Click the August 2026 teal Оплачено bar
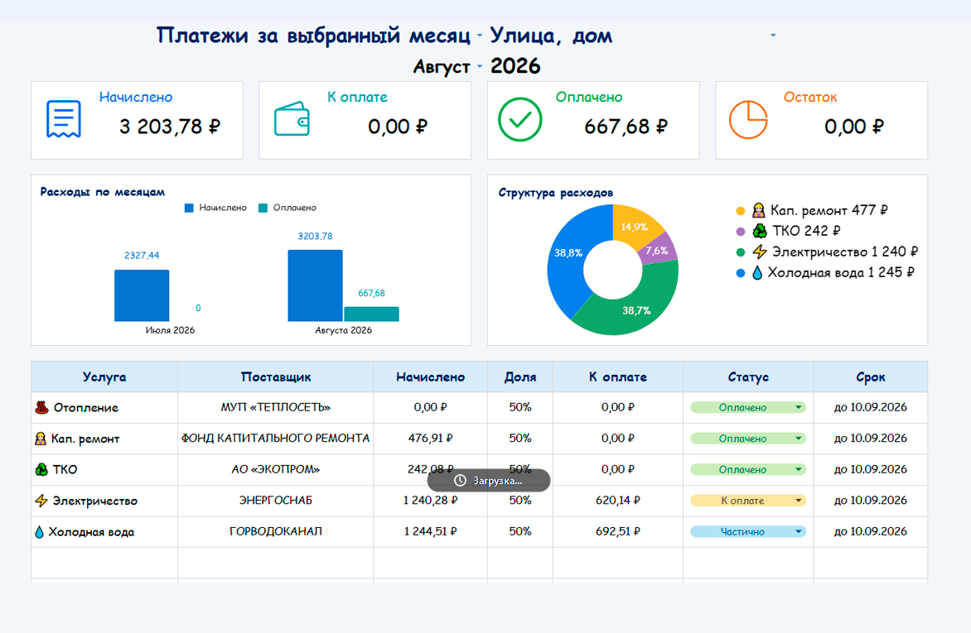Image resolution: width=971 pixels, height=633 pixels. click(371, 314)
